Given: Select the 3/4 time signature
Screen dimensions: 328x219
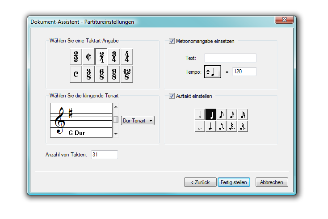Looking at the screenshot, I should (x=114, y=57).
